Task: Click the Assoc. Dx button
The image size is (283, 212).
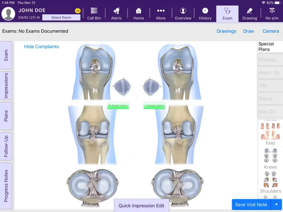Action: click(x=270, y=73)
